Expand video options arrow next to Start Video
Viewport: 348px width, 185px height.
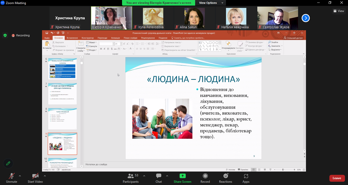pos(45,176)
